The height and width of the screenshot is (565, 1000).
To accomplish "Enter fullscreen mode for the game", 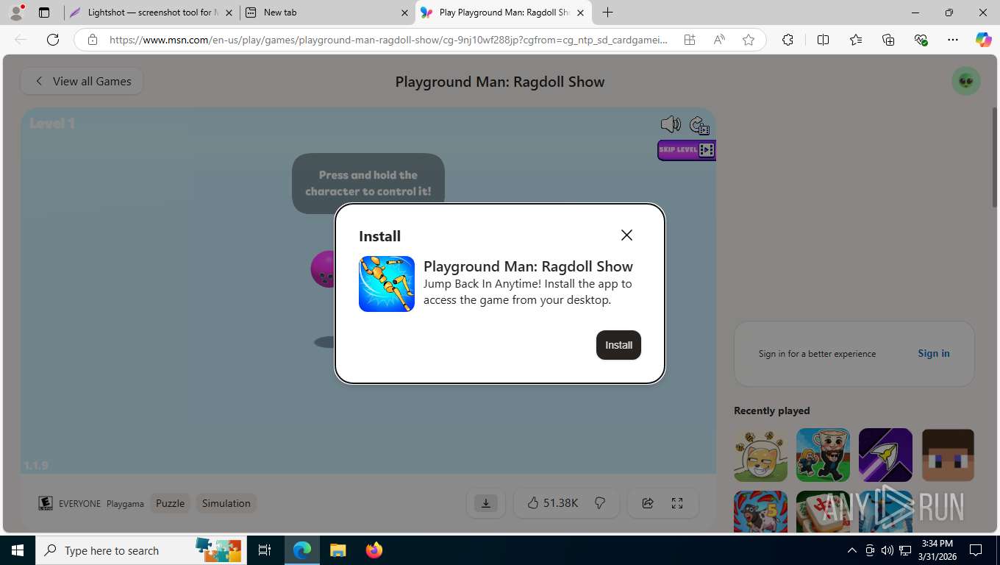I will pyautogui.click(x=677, y=503).
